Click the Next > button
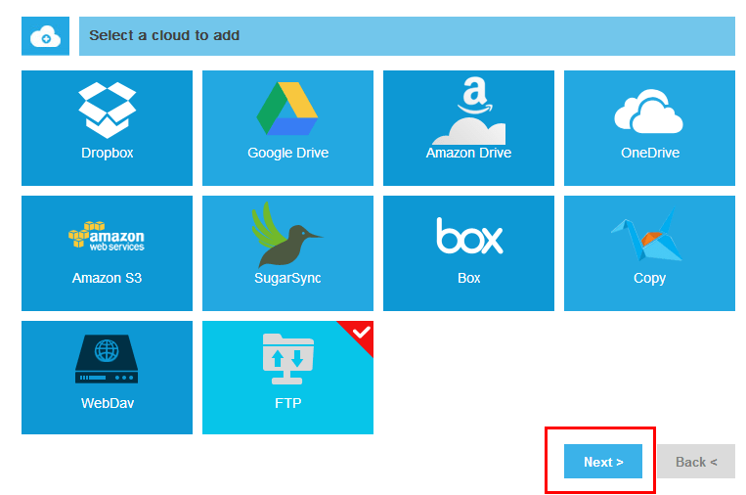Screen dimensions: 746x495 603,461
